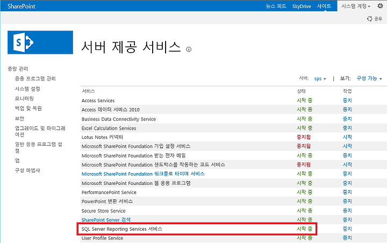This screenshot has width=387, height=243.
Task: Open 구성 마법사 in the sidebar
Action: click(x=27, y=170)
